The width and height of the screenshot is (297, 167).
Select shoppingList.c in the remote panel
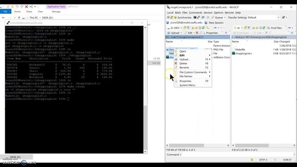pos(244,53)
